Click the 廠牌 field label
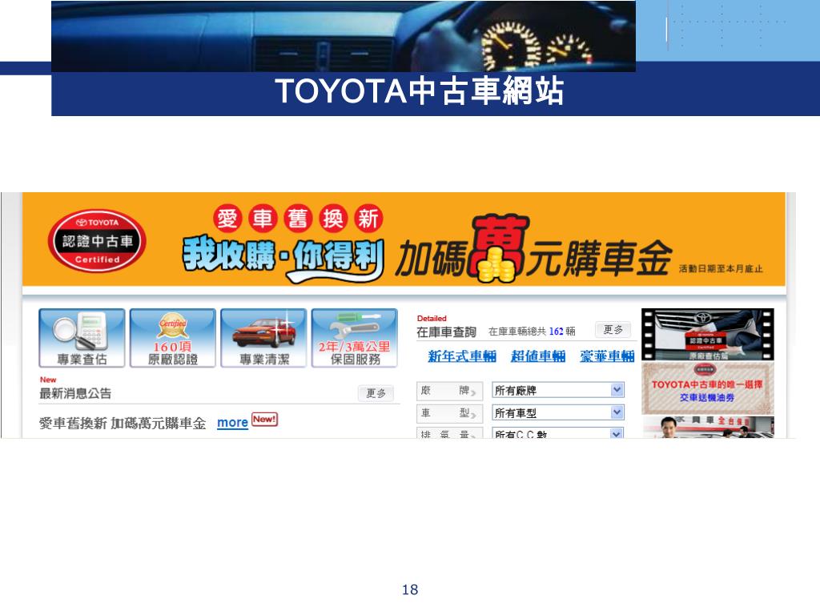820x615 pixels. click(449, 391)
